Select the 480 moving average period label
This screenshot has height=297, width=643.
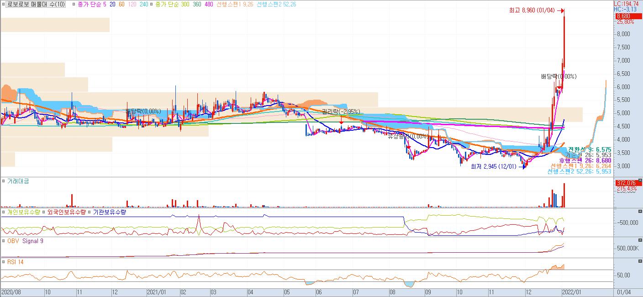point(209,4)
